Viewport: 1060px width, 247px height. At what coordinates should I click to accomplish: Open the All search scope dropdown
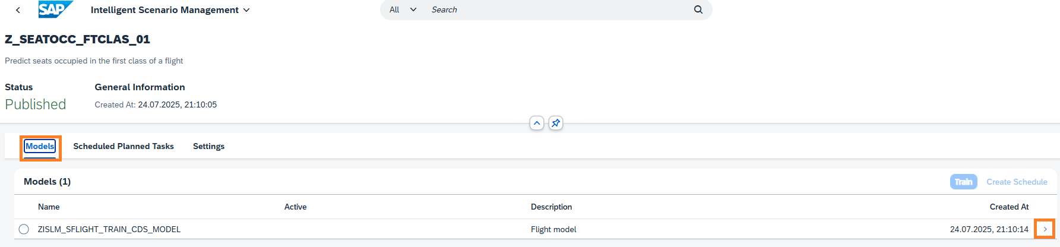(403, 9)
